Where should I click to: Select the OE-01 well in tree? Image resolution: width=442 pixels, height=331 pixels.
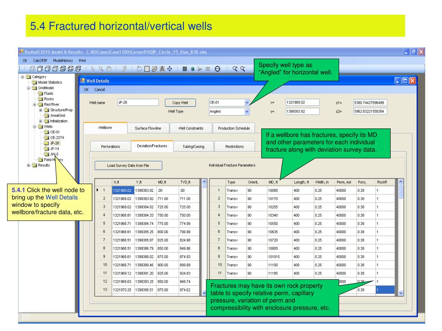click(55, 132)
